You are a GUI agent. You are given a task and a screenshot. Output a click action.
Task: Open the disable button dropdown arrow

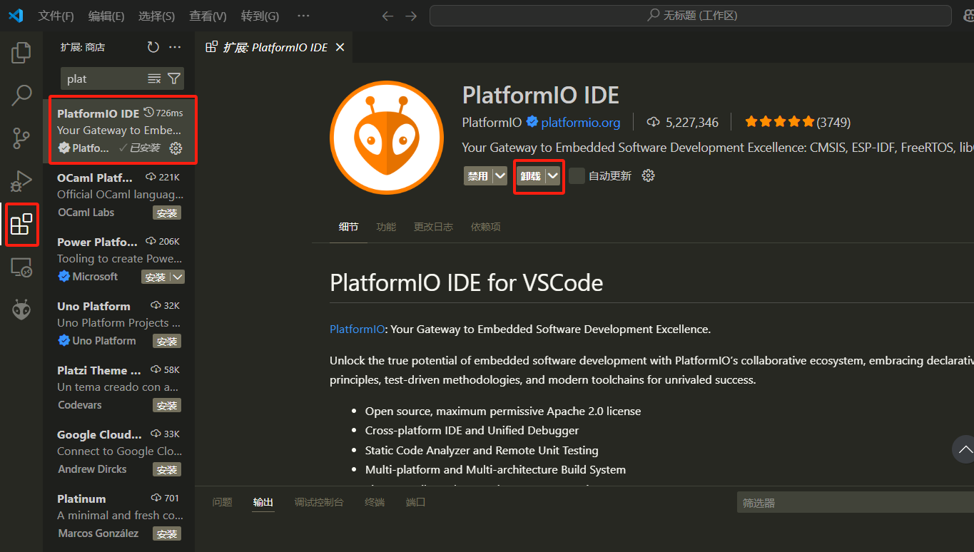pyautogui.click(x=499, y=175)
